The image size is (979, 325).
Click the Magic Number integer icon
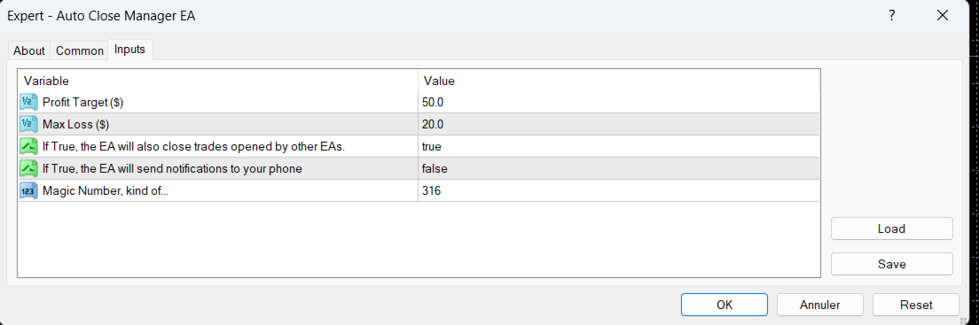[28, 191]
